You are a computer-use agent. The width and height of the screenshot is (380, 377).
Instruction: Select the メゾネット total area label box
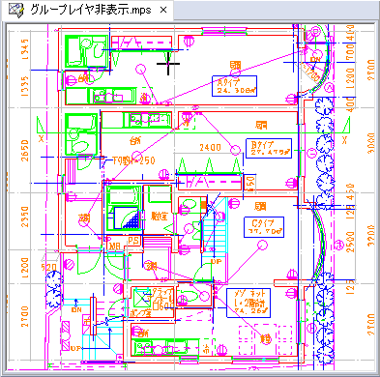(x=248, y=303)
